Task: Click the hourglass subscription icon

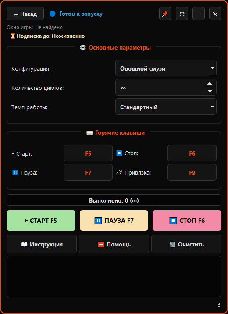Action: (x=13, y=36)
